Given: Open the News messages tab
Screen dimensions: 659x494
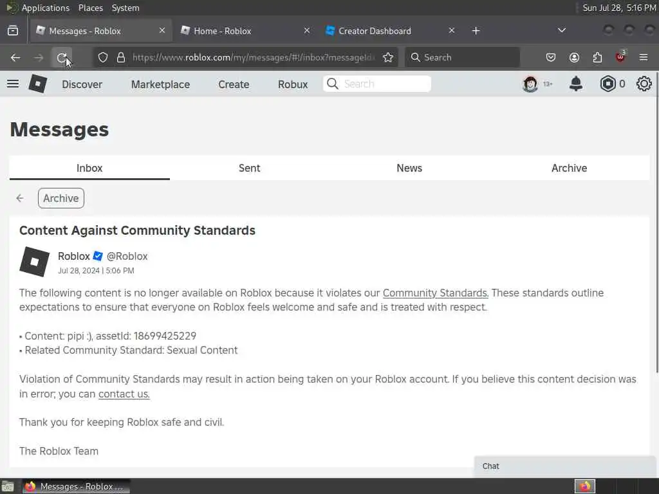Looking at the screenshot, I should [x=409, y=168].
